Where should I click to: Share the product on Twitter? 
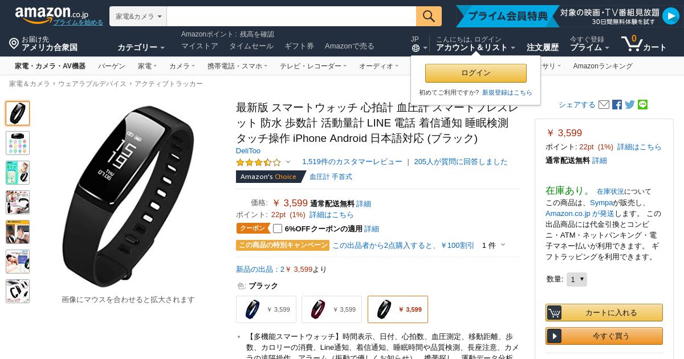coord(630,105)
